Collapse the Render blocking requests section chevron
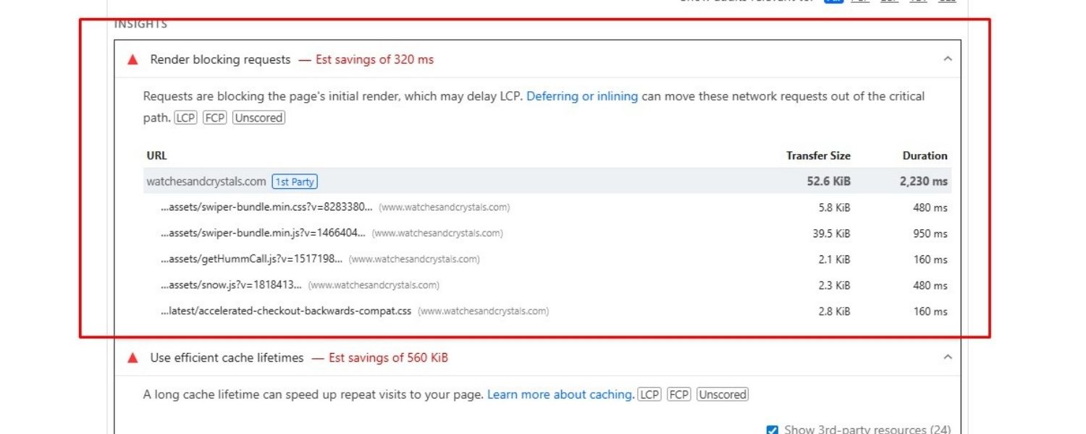The height and width of the screenshot is (434, 1086). [x=948, y=59]
